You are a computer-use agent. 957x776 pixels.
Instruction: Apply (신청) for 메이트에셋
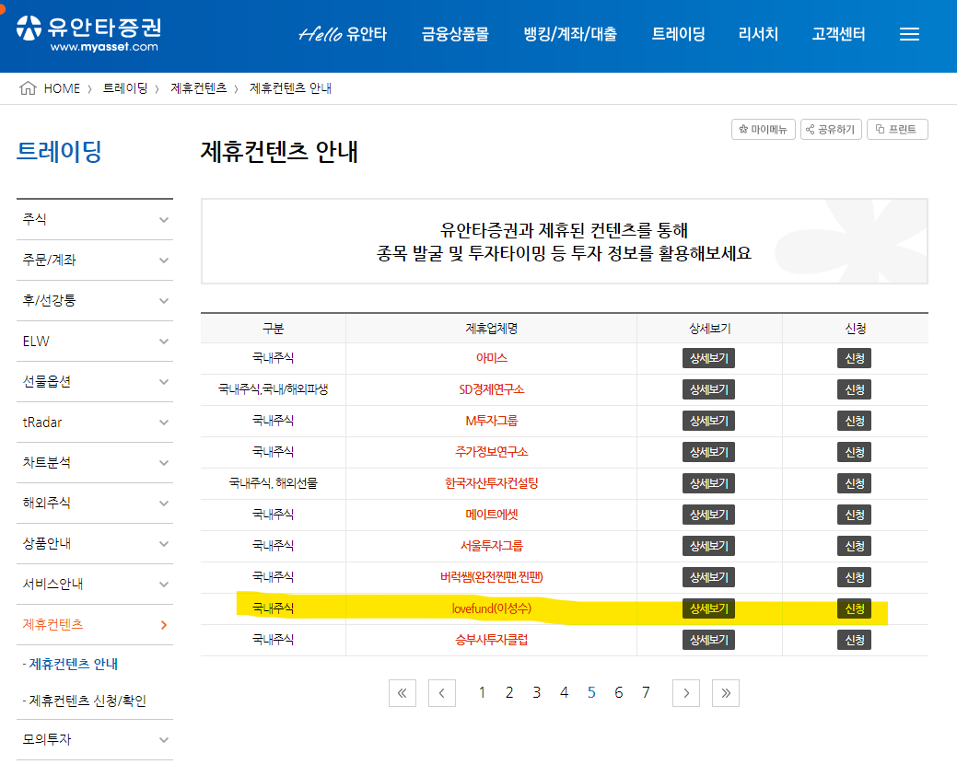(855, 515)
